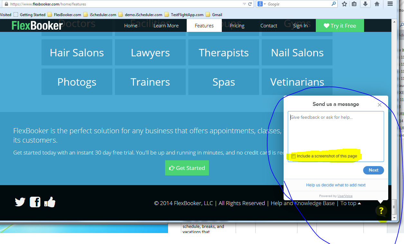The width and height of the screenshot is (404, 244).
Task: Bookmark this page with the star icon
Action: [344, 4]
